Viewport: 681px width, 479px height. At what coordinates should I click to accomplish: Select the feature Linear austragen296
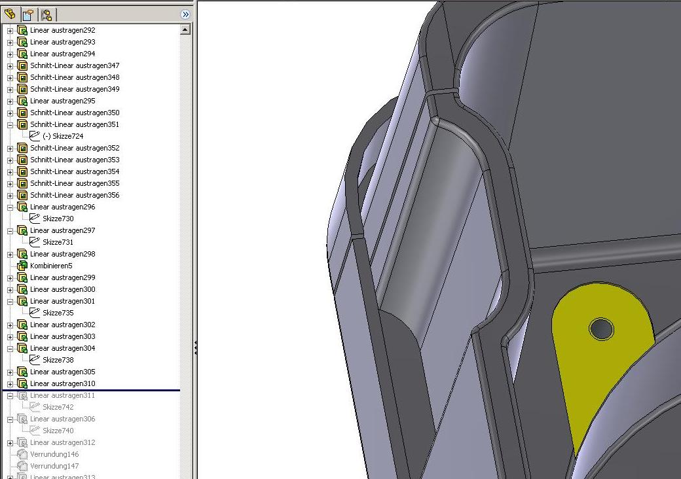pos(63,207)
